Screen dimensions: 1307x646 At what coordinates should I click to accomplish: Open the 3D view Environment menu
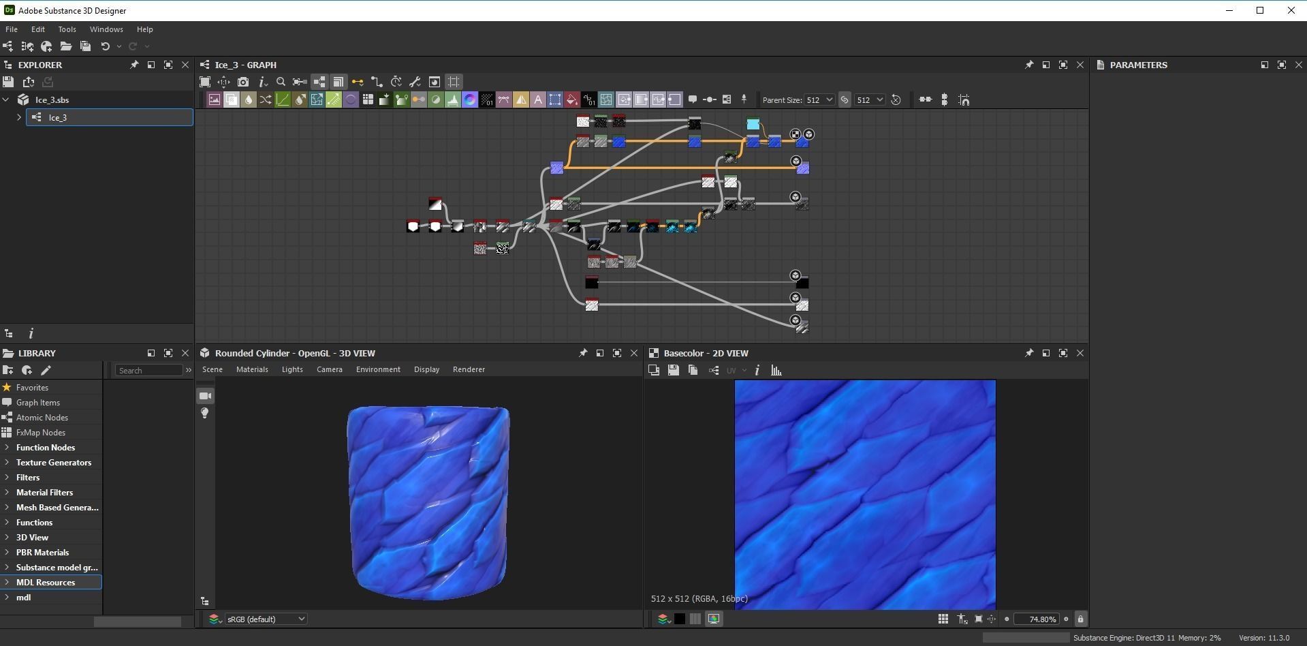pyautogui.click(x=378, y=369)
